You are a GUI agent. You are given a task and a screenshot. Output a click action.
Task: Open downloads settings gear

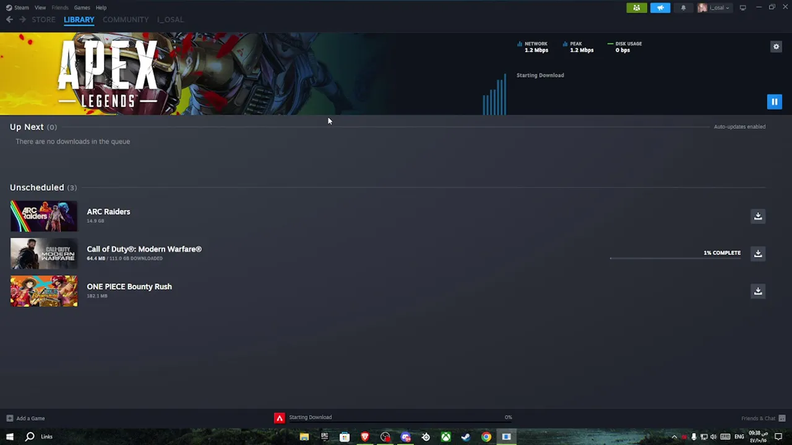point(776,46)
